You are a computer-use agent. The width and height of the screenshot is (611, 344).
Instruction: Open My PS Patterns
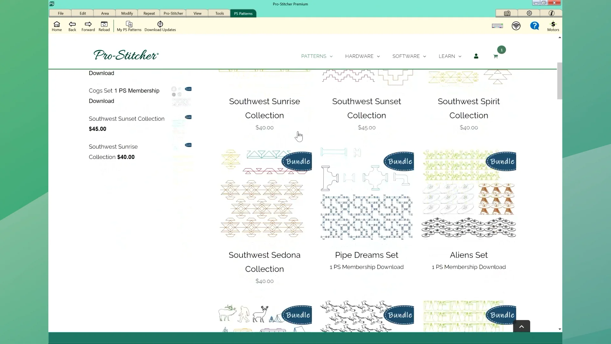coord(129,26)
